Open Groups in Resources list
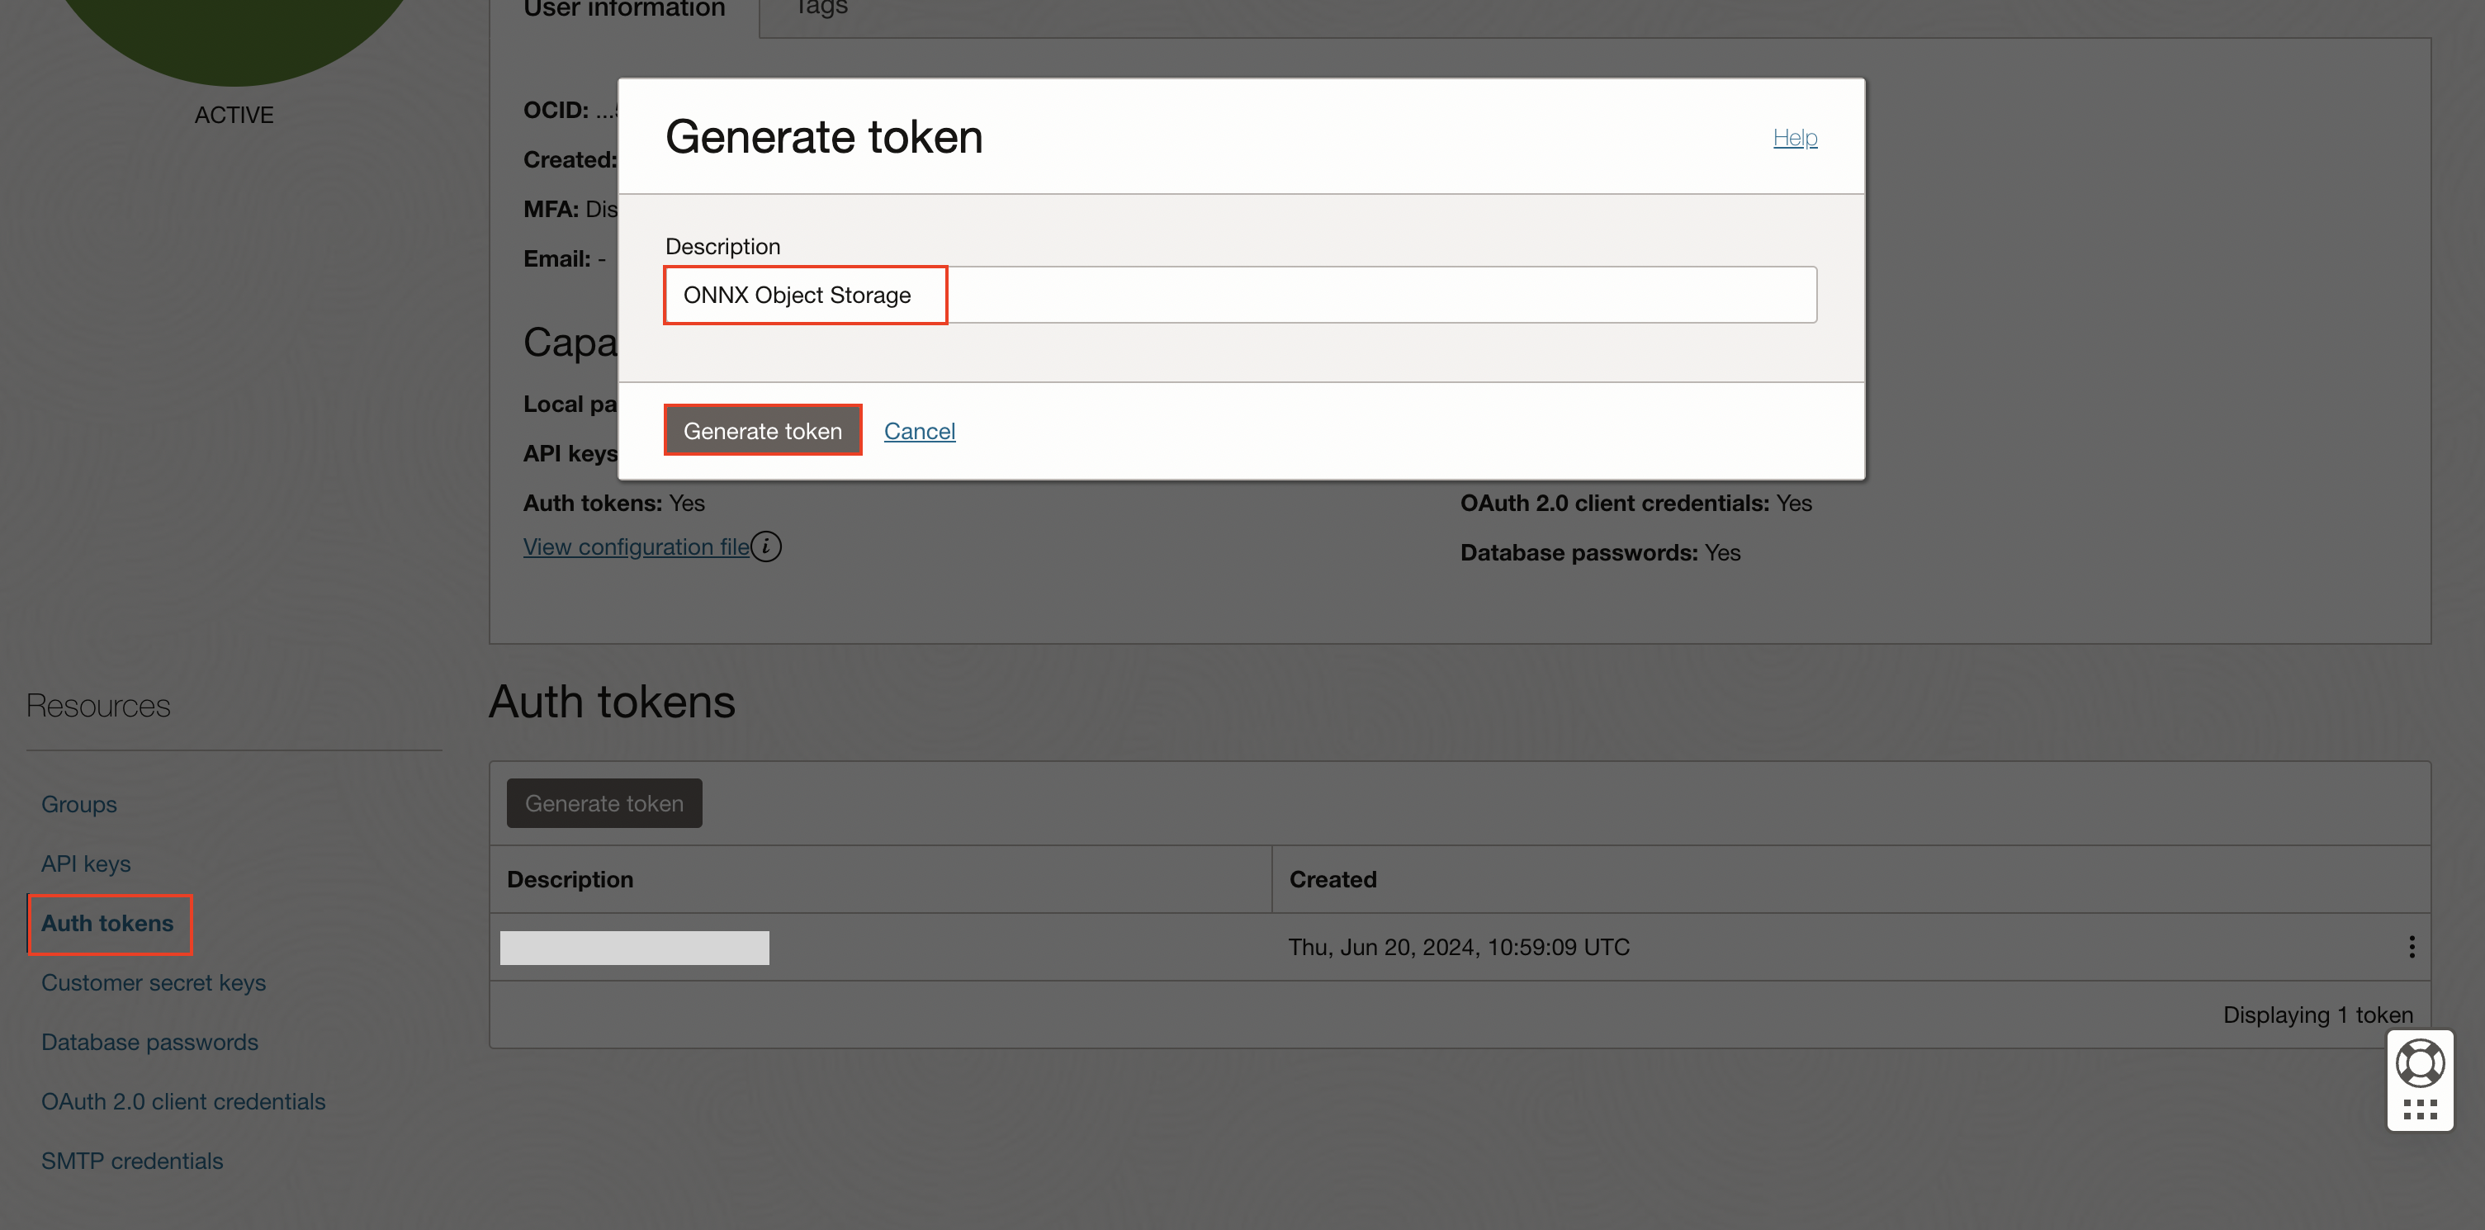 [79, 803]
